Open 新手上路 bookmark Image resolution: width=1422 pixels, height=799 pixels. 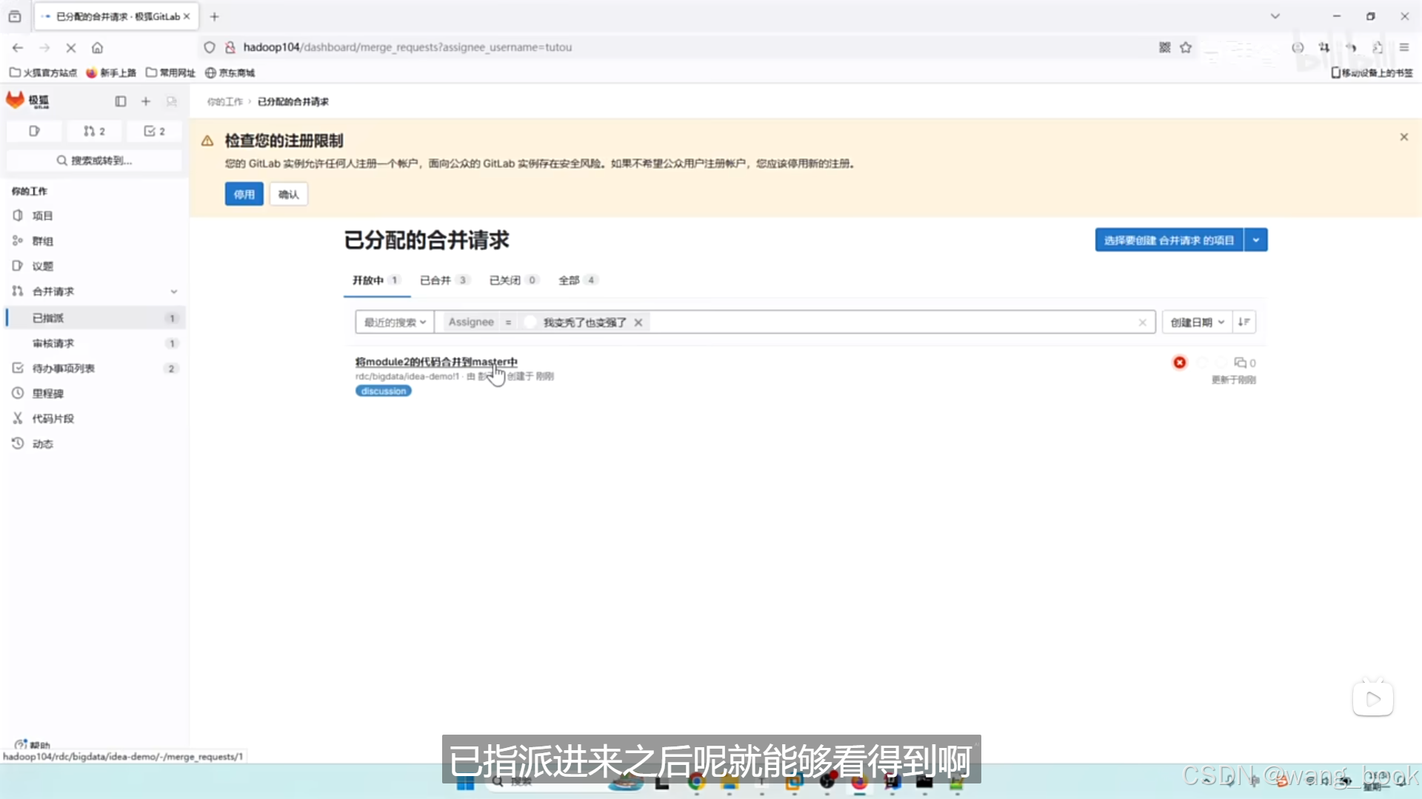(112, 73)
